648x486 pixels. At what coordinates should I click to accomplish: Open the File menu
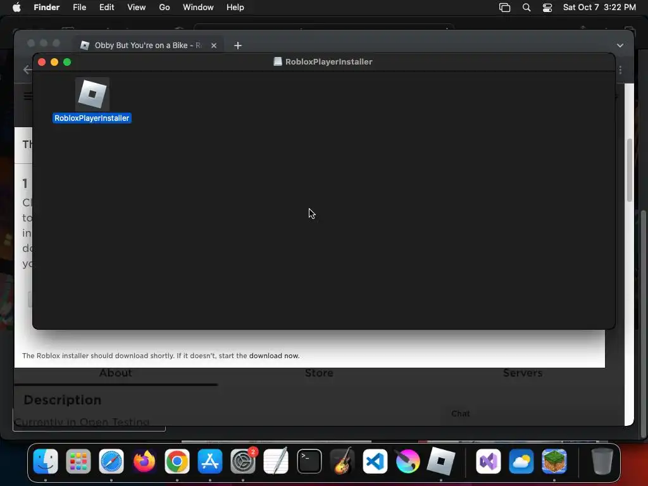(x=79, y=8)
